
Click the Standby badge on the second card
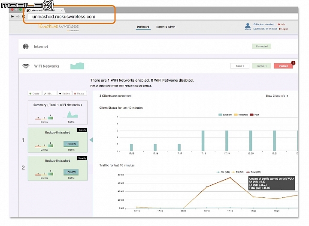click(x=82, y=158)
